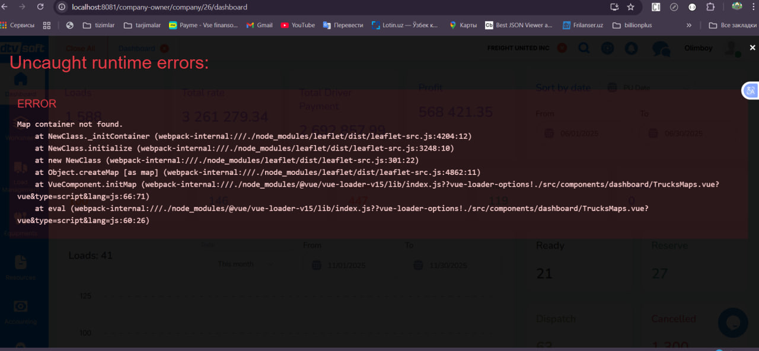Open the tizimlar bookmark folder
The height and width of the screenshot is (351, 759).
(x=98, y=25)
